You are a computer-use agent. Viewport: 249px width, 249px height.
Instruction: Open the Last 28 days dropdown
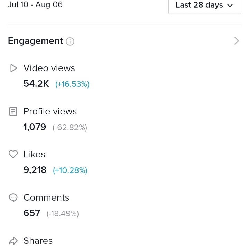click(x=205, y=6)
